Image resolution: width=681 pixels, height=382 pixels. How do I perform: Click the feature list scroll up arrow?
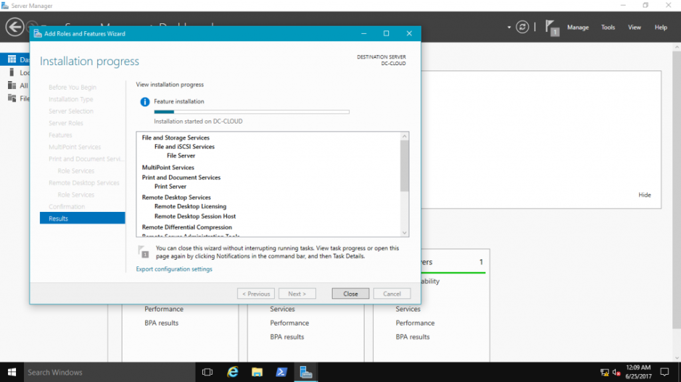[404, 136]
